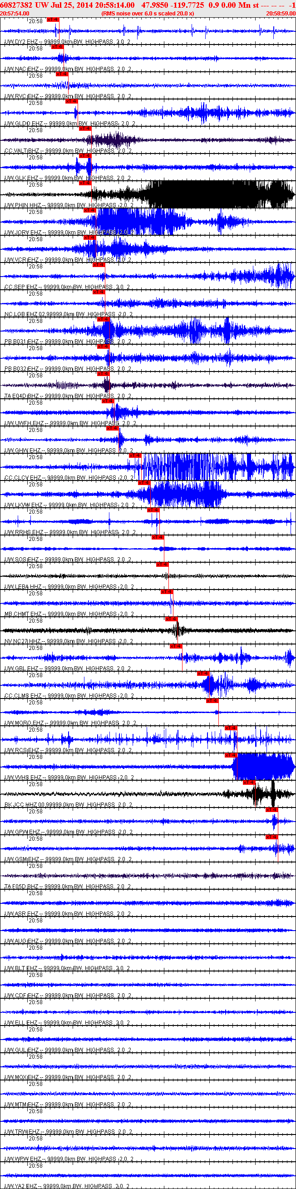Select the UW.MORO EHZ station label

69,723
